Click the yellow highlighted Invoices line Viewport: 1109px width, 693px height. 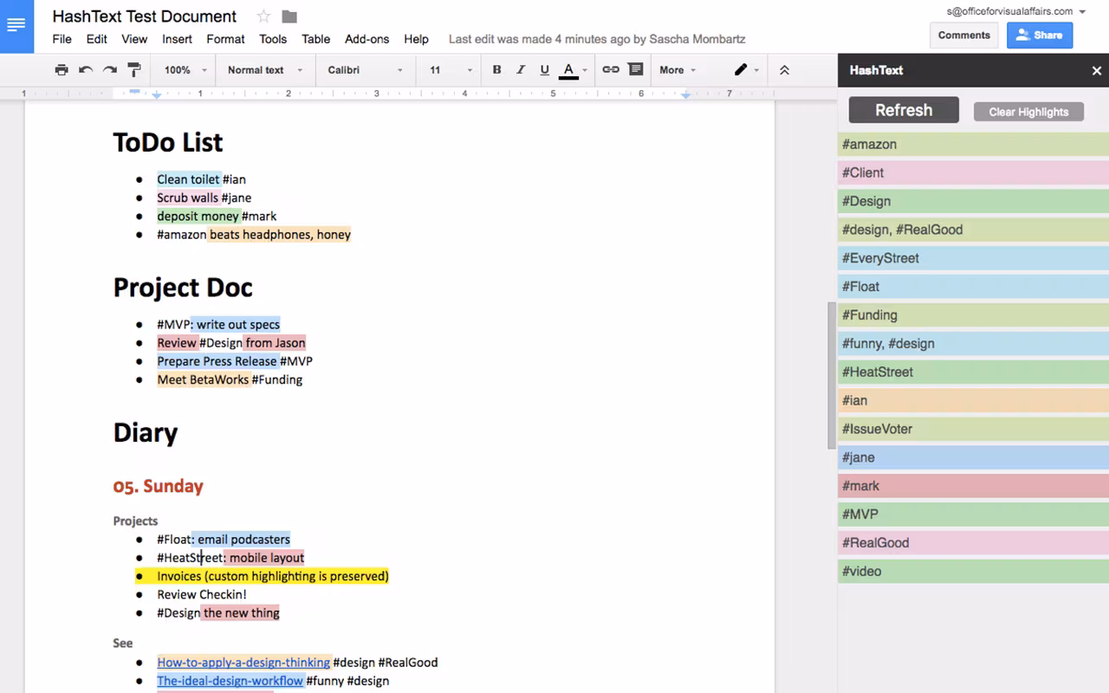[x=273, y=576]
